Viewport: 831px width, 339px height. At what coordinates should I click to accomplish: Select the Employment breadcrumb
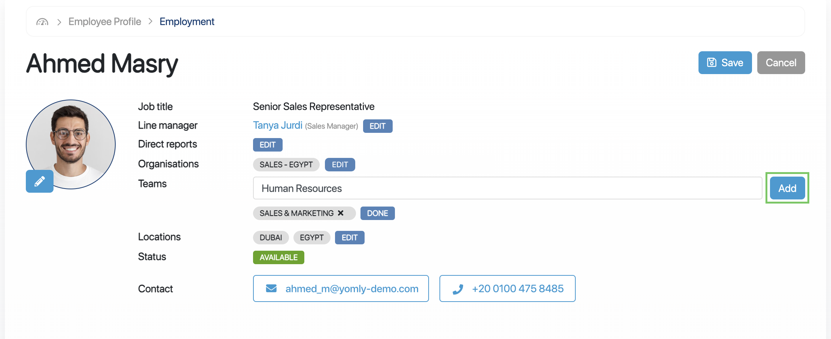tap(187, 22)
